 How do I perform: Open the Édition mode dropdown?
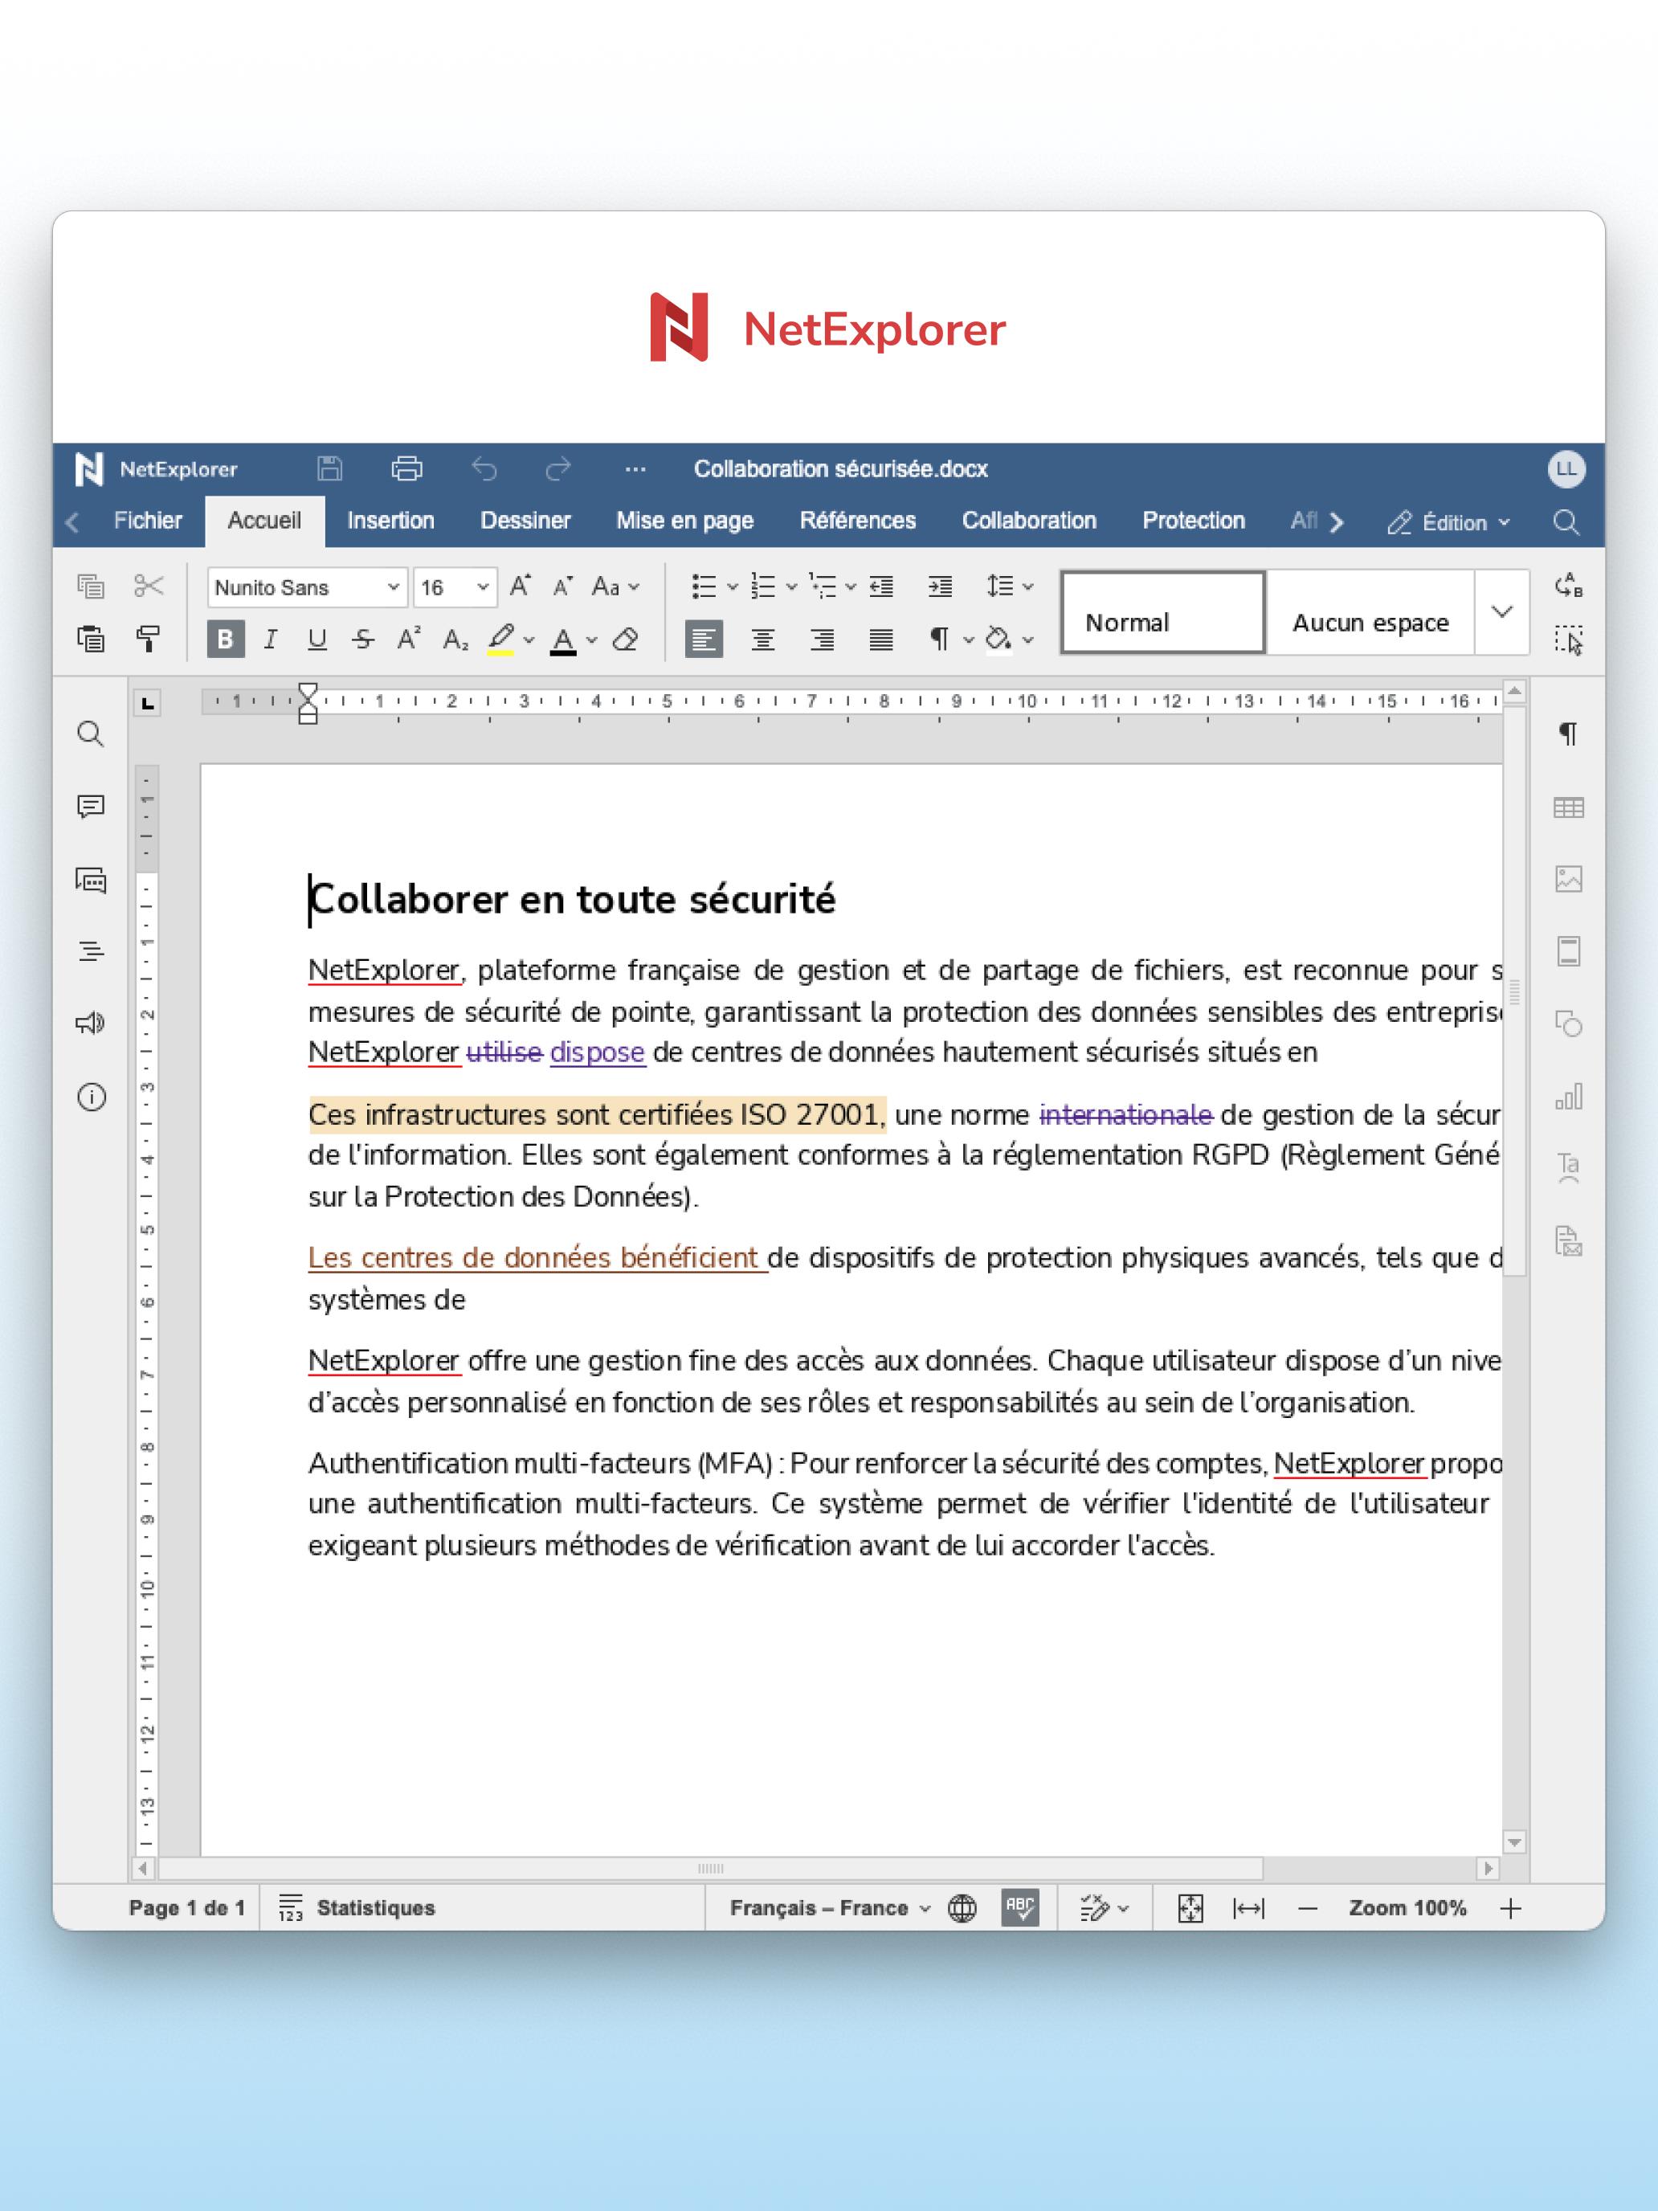click(1448, 521)
